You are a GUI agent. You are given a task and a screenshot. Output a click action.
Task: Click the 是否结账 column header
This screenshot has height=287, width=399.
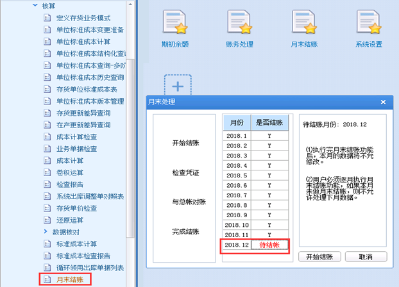tap(272, 122)
